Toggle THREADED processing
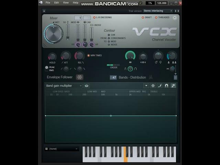Viewport: 220px width, 165px height. tap(162, 18)
